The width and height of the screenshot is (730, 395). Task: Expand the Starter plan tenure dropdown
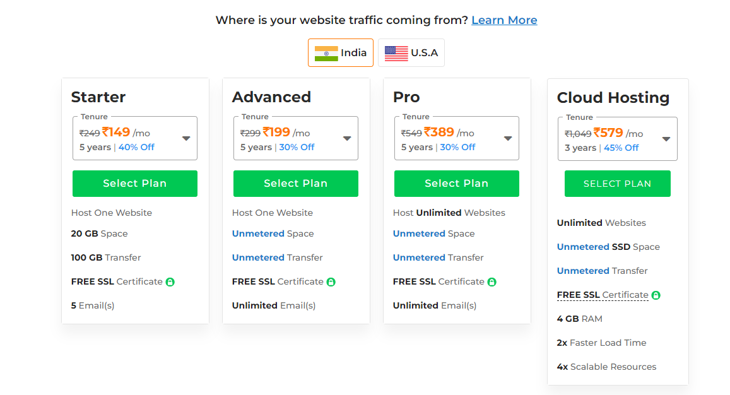[x=135, y=138]
